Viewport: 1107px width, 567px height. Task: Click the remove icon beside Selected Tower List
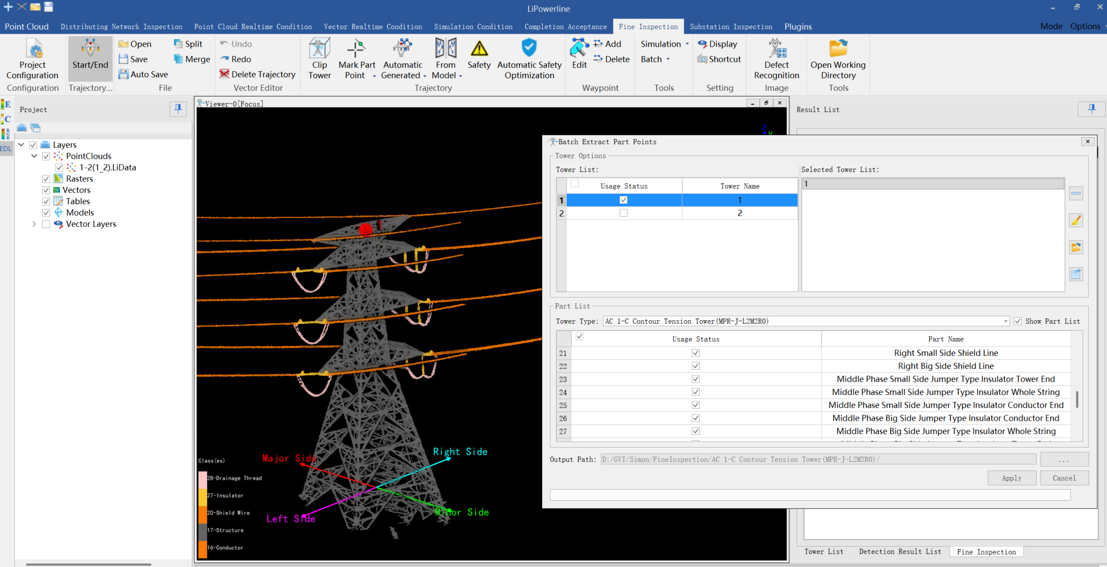coord(1076,193)
